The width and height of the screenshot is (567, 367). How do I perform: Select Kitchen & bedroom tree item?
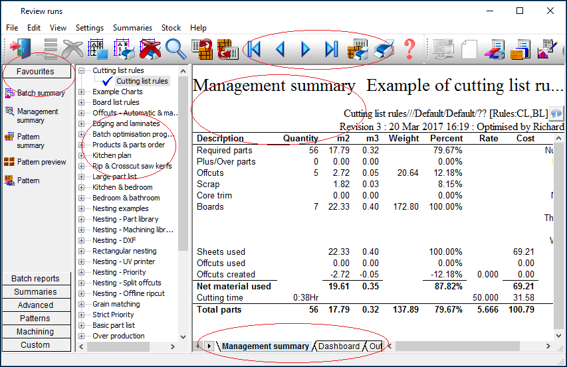coord(122,187)
